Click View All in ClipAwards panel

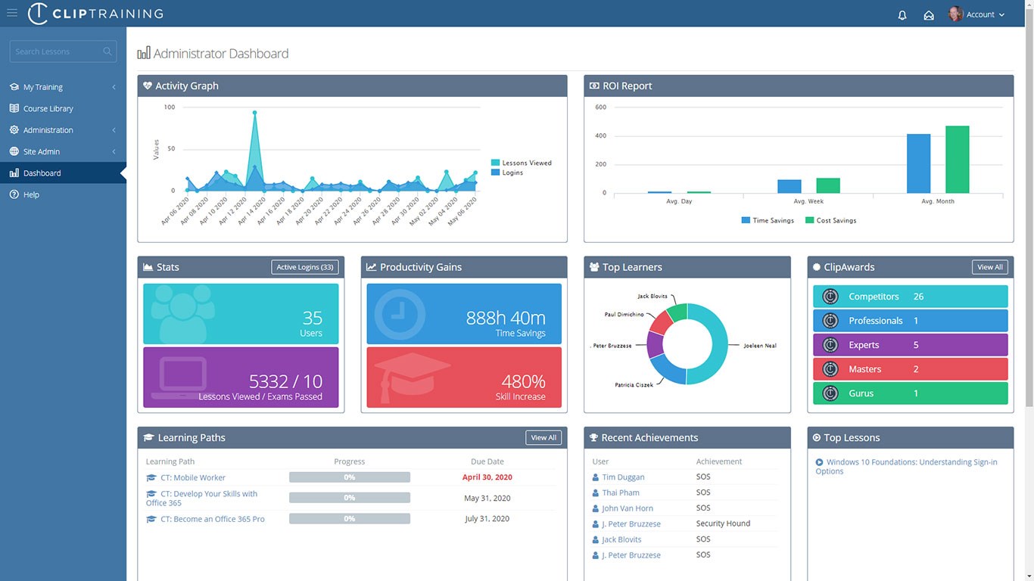(x=990, y=267)
